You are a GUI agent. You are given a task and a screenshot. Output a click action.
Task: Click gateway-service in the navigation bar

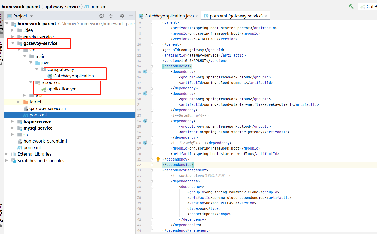coord(63,7)
